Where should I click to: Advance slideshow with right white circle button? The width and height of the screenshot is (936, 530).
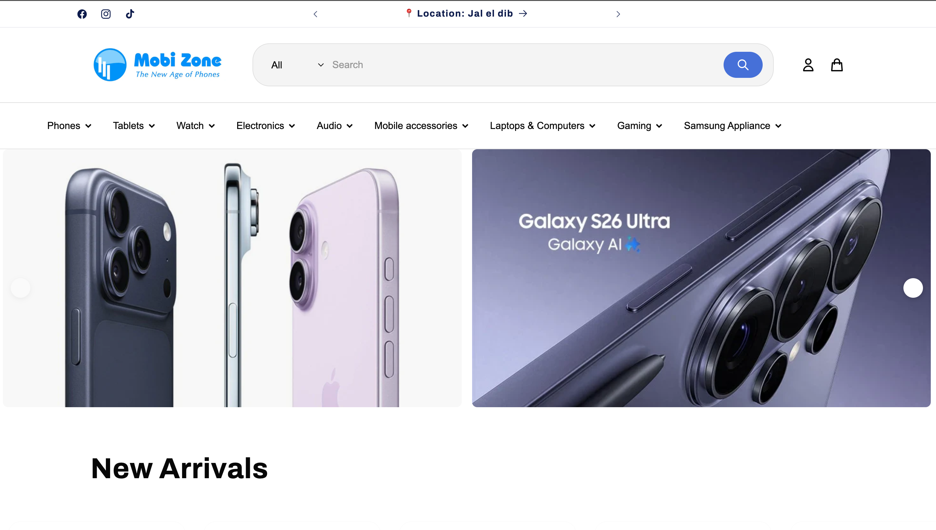point(913,288)
